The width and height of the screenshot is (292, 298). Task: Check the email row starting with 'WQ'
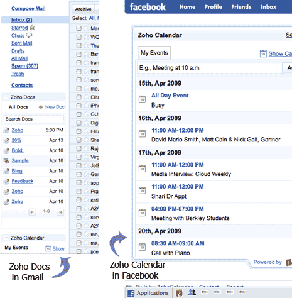click(x=78, y=37)
